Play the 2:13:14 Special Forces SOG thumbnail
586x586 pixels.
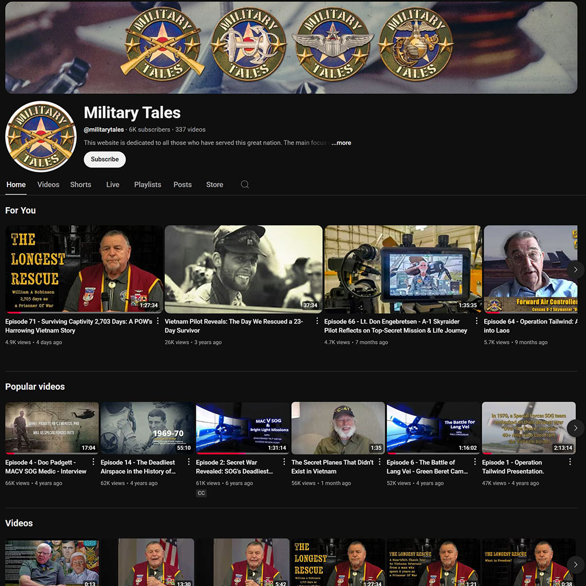(x=529, y=428)
